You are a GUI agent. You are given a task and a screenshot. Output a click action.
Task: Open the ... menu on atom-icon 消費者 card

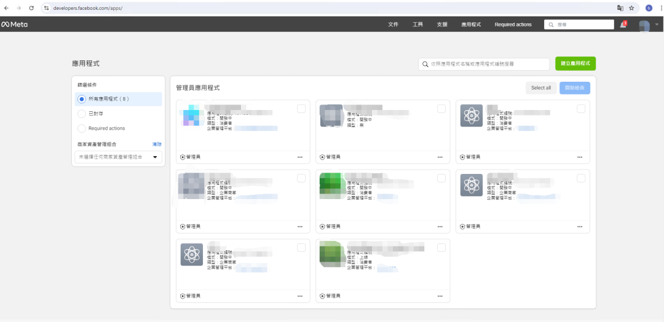coord(580,157)
